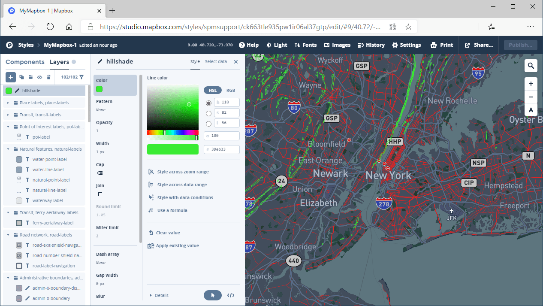Viewport: 543px width, 306px height.
Task: Open the browser favorites list icon
Action: [492, 27]
